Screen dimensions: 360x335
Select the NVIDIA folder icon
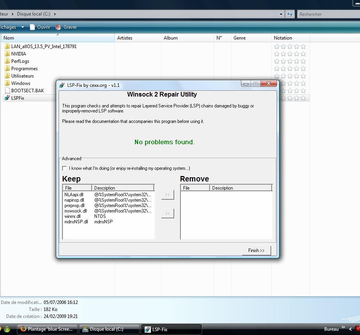tap(7, 54)
